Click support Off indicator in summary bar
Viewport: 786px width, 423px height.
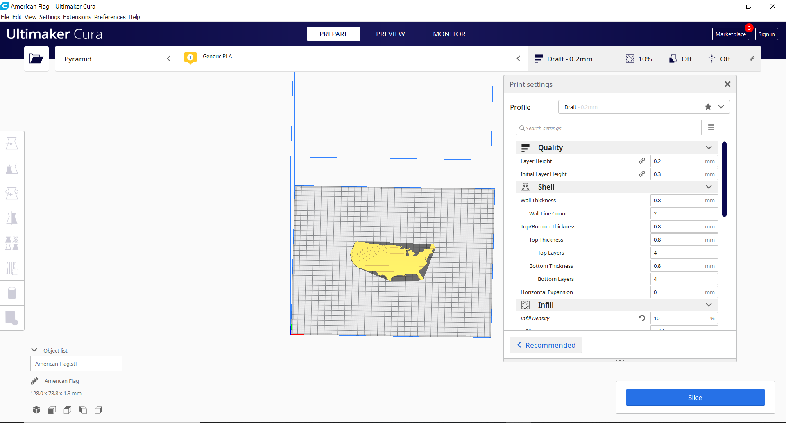[x=680, y=59]
